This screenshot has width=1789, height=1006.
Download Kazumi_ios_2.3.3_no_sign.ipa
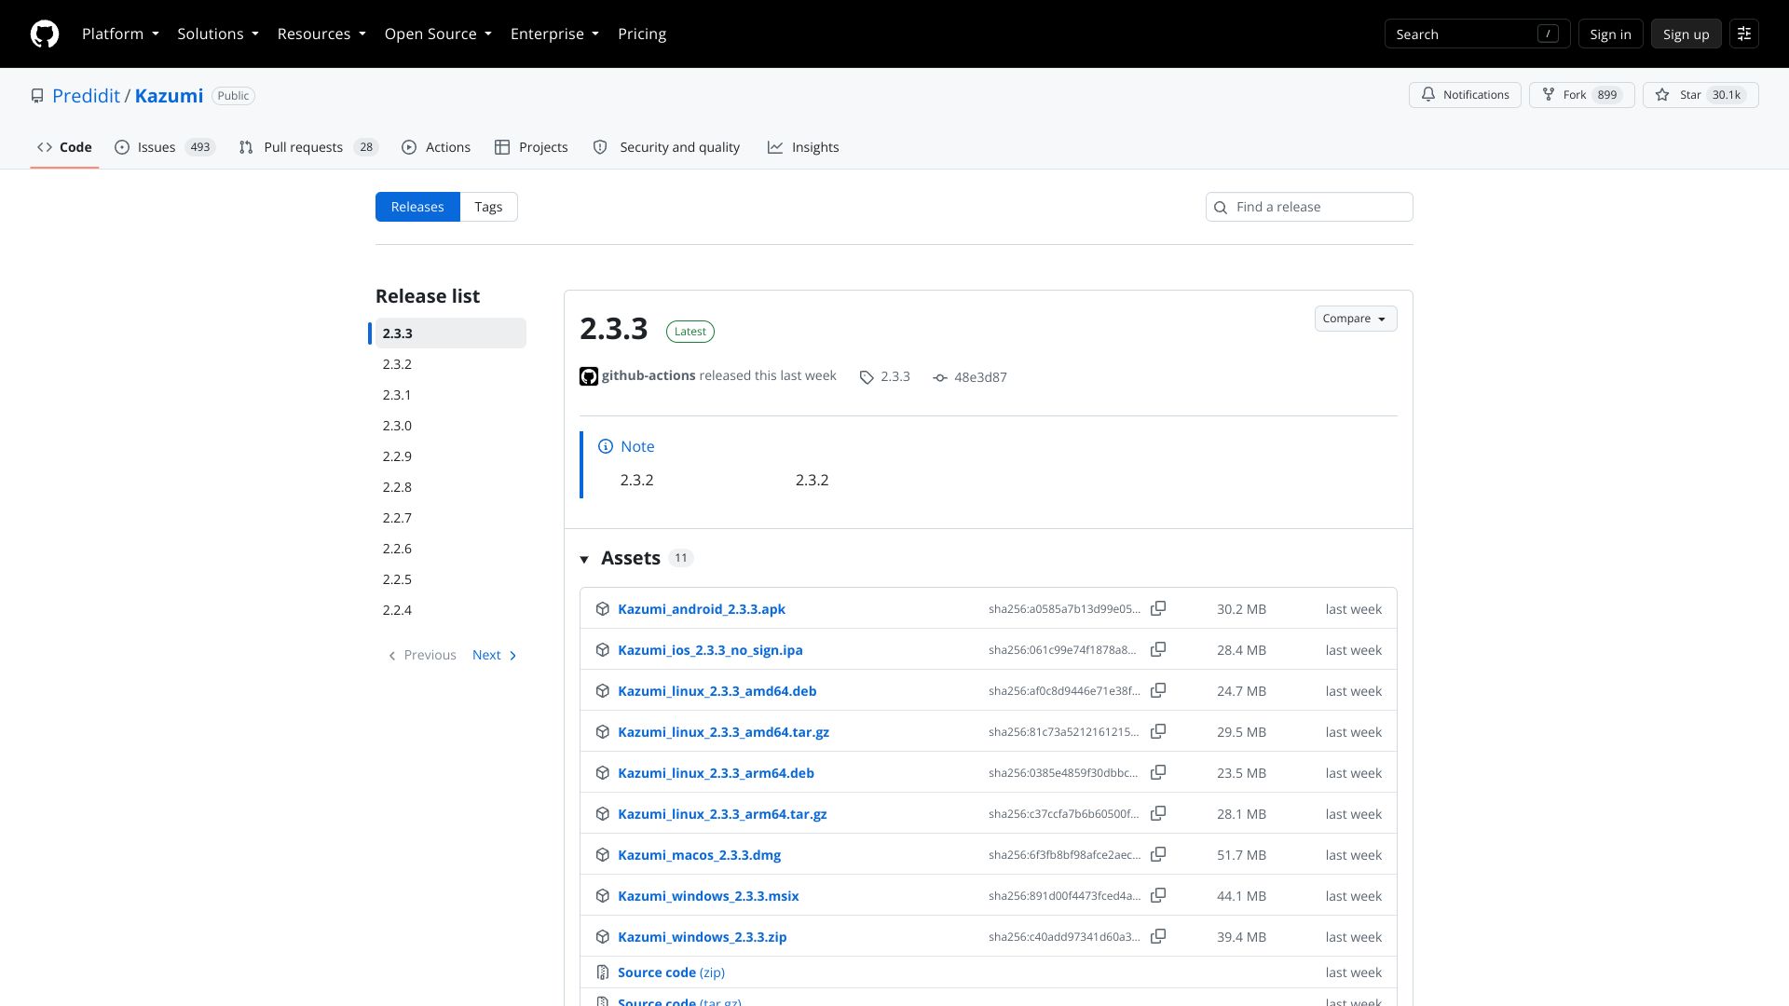[710, 649]
